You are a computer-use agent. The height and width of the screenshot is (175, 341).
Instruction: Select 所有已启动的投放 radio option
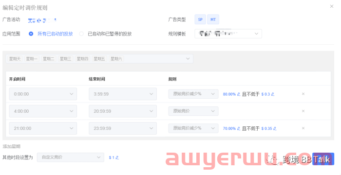point(51,34)
